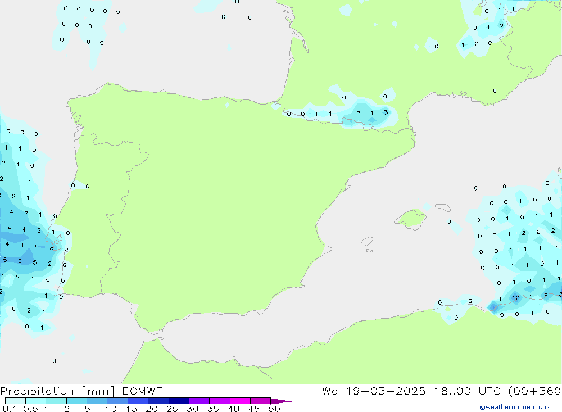Click the legend label 35
Image resolution: width=562 pixels, height=412 pixels.
213,409
